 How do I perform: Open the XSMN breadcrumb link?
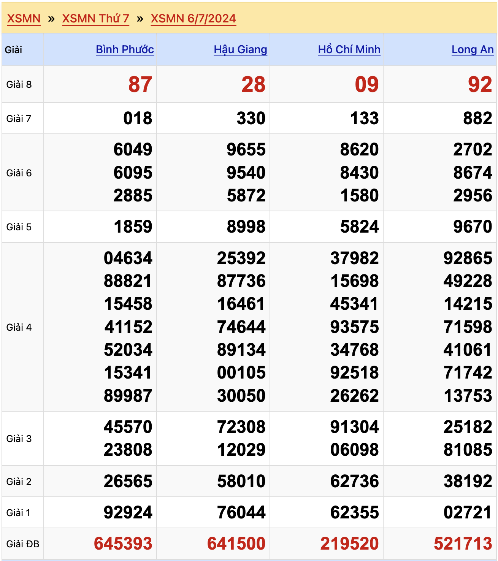(24, 18)
